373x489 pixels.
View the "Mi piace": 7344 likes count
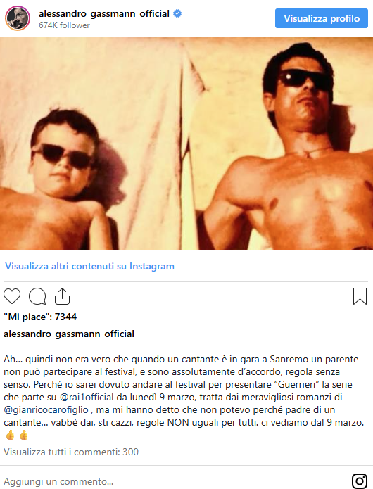pos(40,317)
